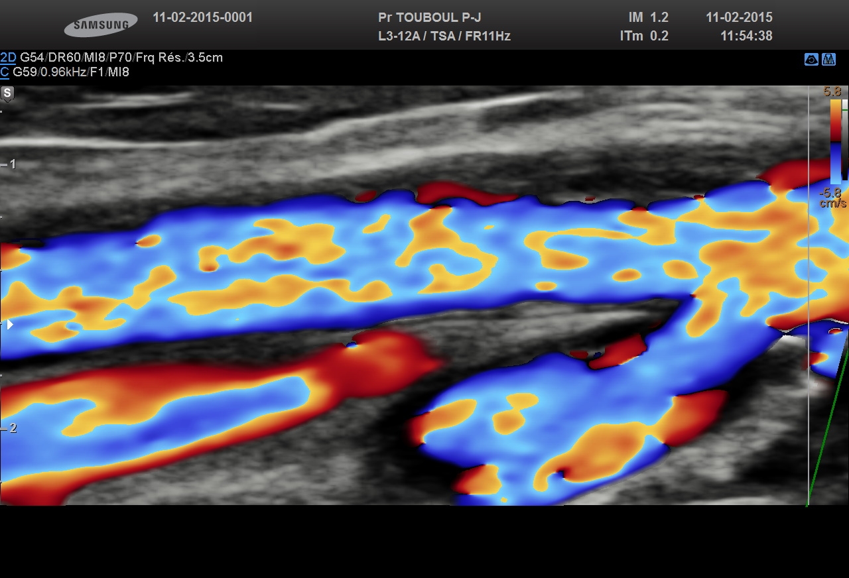
Task: Click the Samsung logo in the header
Action: 101,25
